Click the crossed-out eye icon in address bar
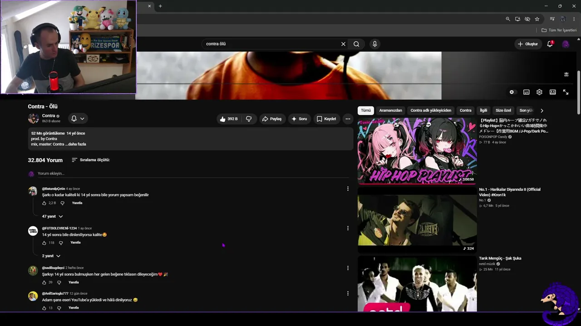The height and width of the screenshot is (326, 581). point(527,19)
